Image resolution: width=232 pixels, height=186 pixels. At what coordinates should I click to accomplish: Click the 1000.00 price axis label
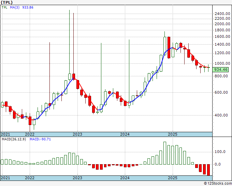(x=222, y=63)
